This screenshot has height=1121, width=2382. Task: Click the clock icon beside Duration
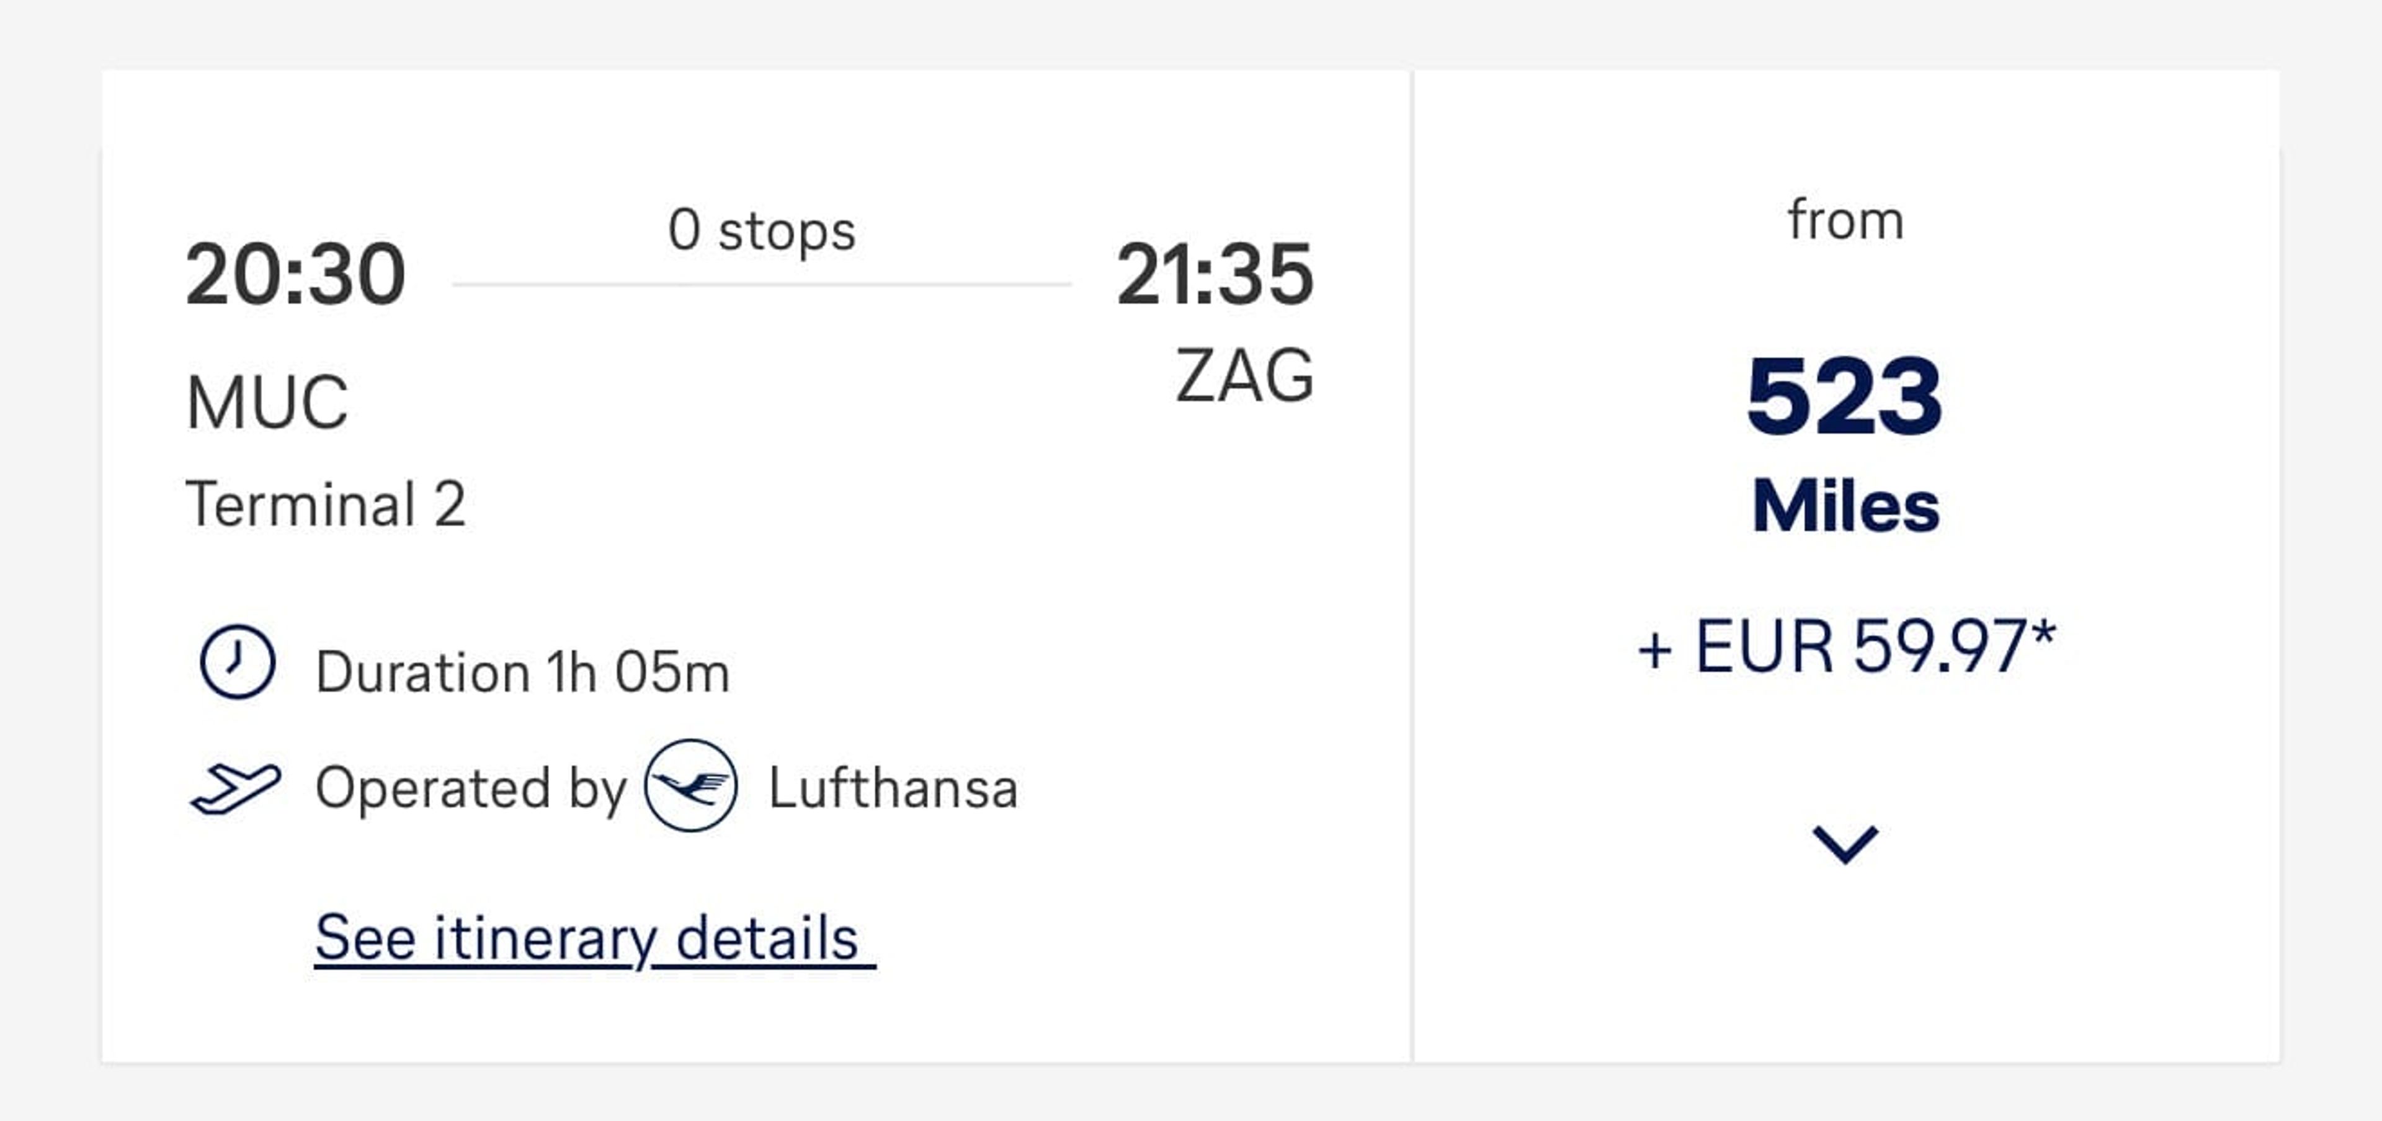238,661
